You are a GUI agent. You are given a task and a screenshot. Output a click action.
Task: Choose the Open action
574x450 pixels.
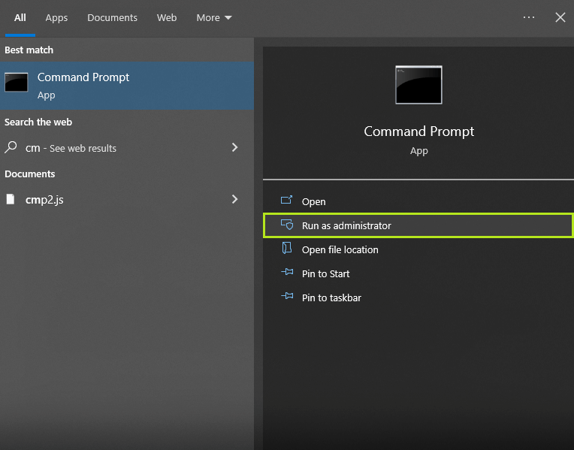tap(418, 201)
